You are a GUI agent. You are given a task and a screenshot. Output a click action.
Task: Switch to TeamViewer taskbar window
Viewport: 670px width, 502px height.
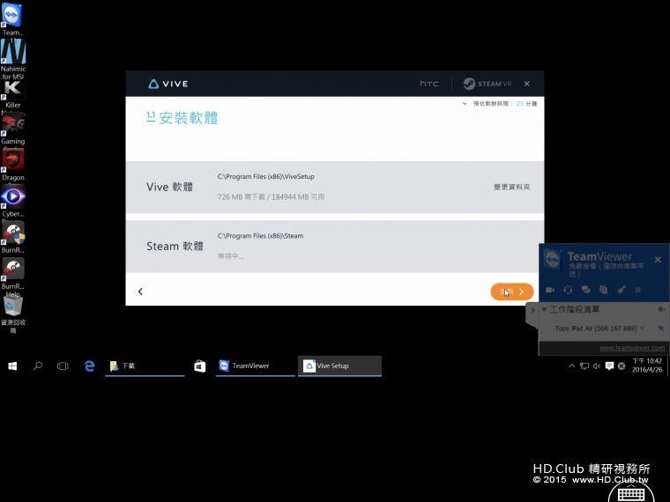(x=255, y=365)
